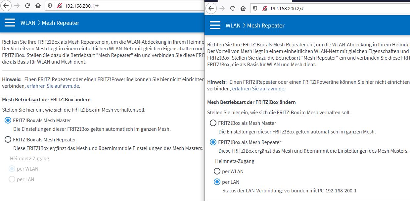Go back in the 192.168.200.1 window

[6, 6]
